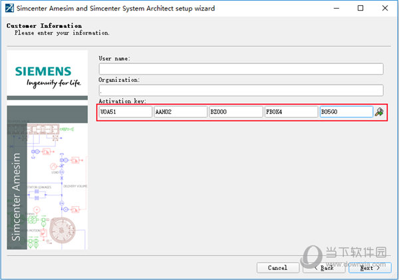Select the activation key field containing B05G0
399x280 pixels.
point(346,112)
